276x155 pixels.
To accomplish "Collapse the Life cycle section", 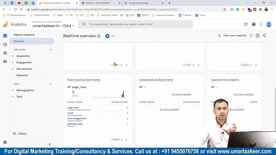I will pyautogui.click(x=50, y=50).
